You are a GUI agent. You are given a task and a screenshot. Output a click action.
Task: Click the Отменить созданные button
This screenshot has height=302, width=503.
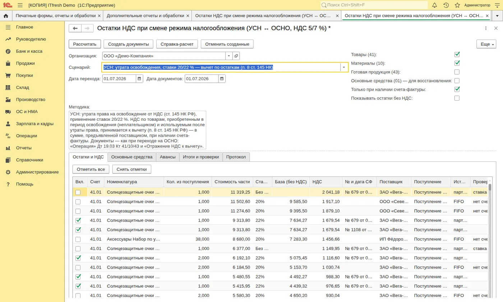click(x=227, y=44)
